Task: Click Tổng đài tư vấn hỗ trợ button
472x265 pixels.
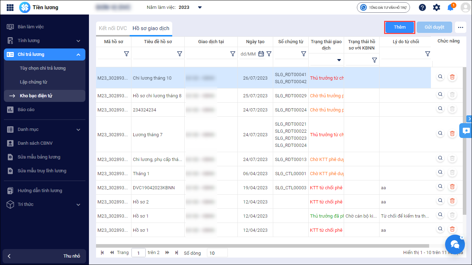Action: (383, 7)
